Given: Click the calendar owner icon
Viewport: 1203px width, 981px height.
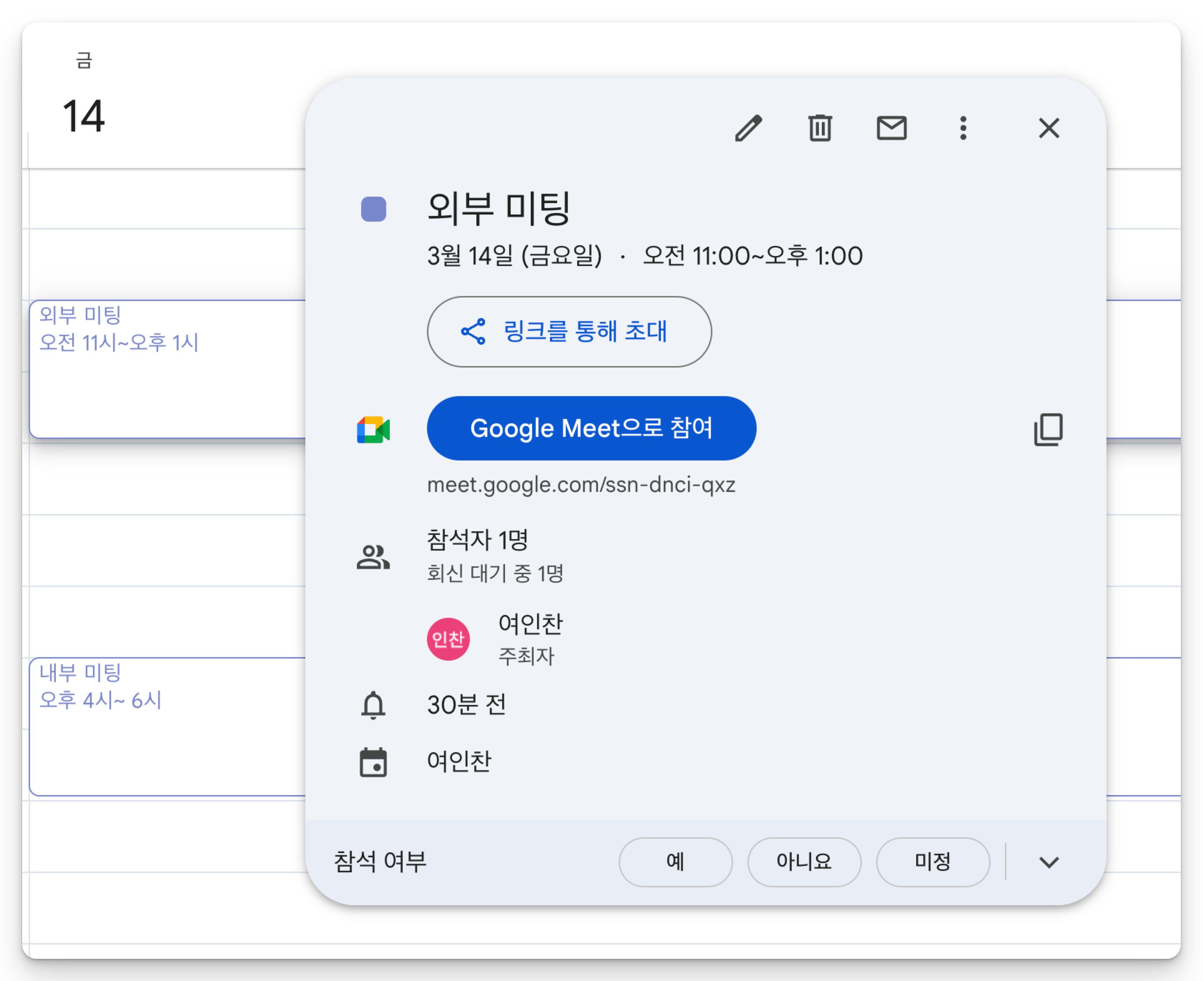Looking at the screenshot, I should click(x=373, y=762).
